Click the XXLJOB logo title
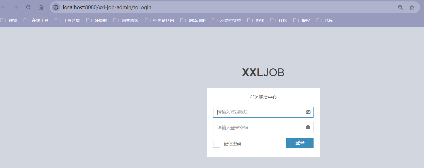The width and height of the screenshot is (424, 168). [x=263, y=73]
